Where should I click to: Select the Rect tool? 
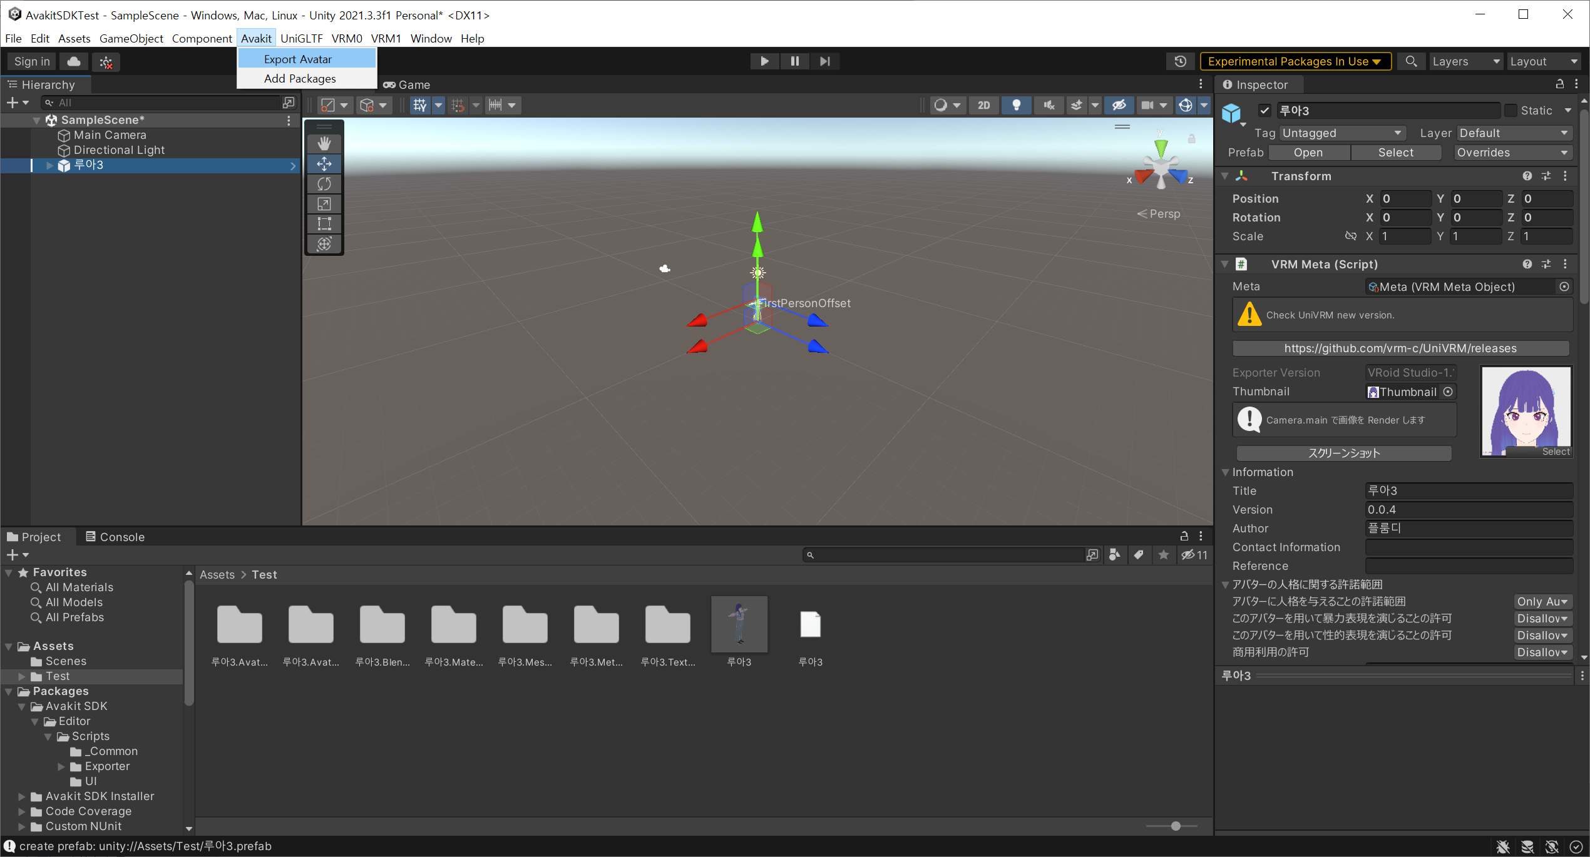tap(324, 223)
